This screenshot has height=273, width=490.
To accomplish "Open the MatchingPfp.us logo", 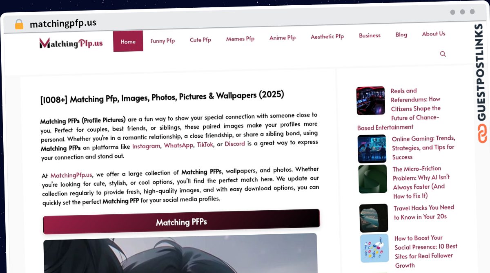I will 71,43.
